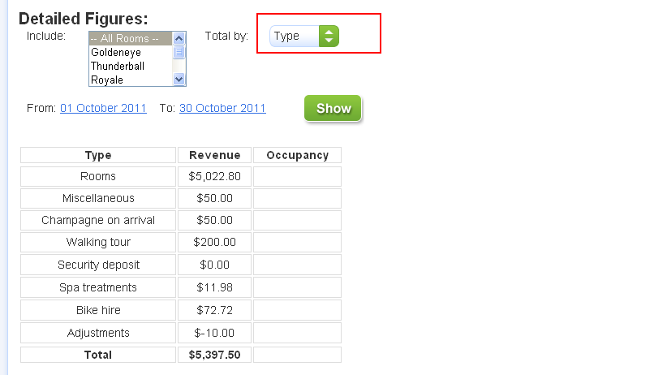667x375 pixels.
Task: Select All Rooms in the list
Action: [x=131, y=38]
